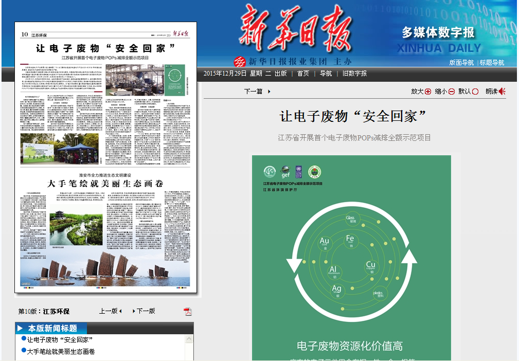Open 旧数字报 in the navigation bar
Screen dimensions: 519x361
pyautogui.click(x=354, y=74)
